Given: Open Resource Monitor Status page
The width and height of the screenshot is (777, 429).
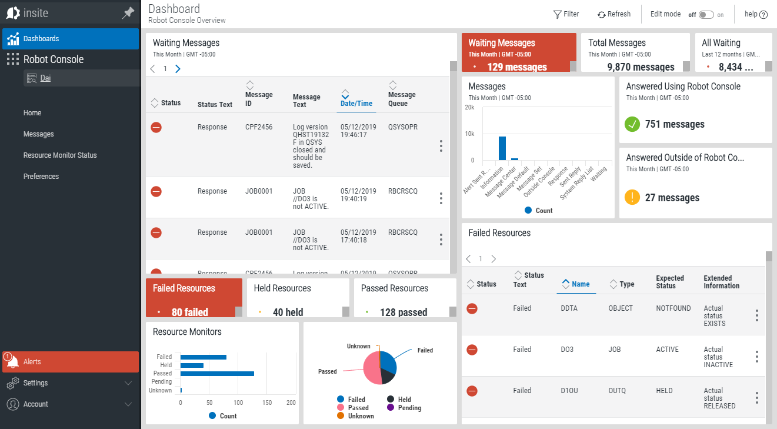Looking at the screenshot, I should (60, 155).
